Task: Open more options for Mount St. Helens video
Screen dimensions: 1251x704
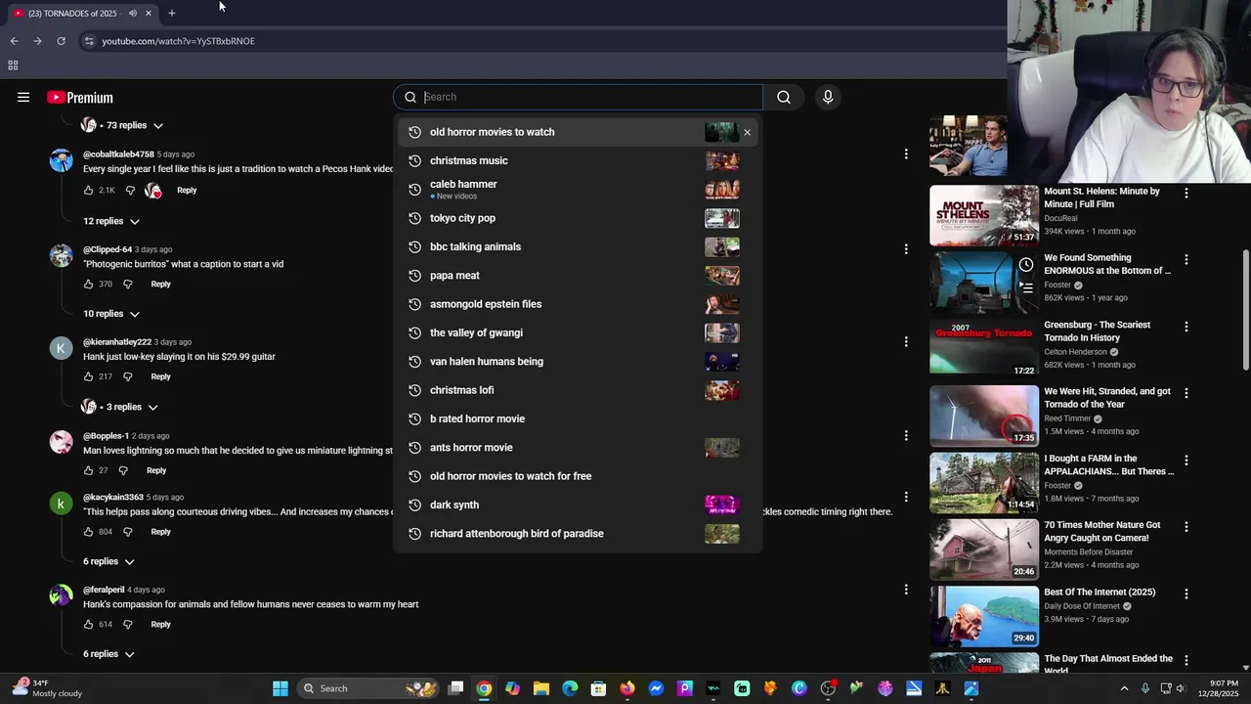Action: (1186, 194)
